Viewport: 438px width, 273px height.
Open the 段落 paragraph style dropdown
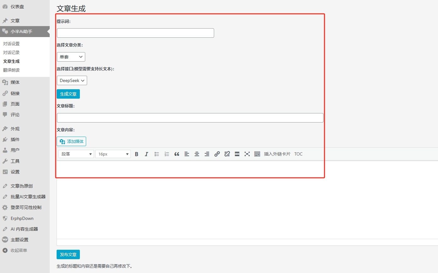point(76,154)
